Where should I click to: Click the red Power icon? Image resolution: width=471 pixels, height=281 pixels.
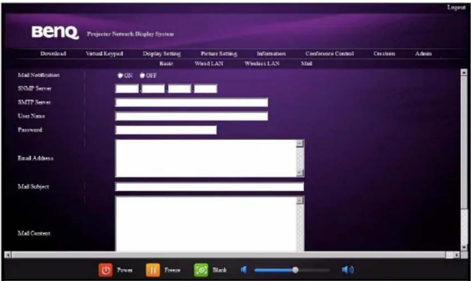tap(105, 270)
